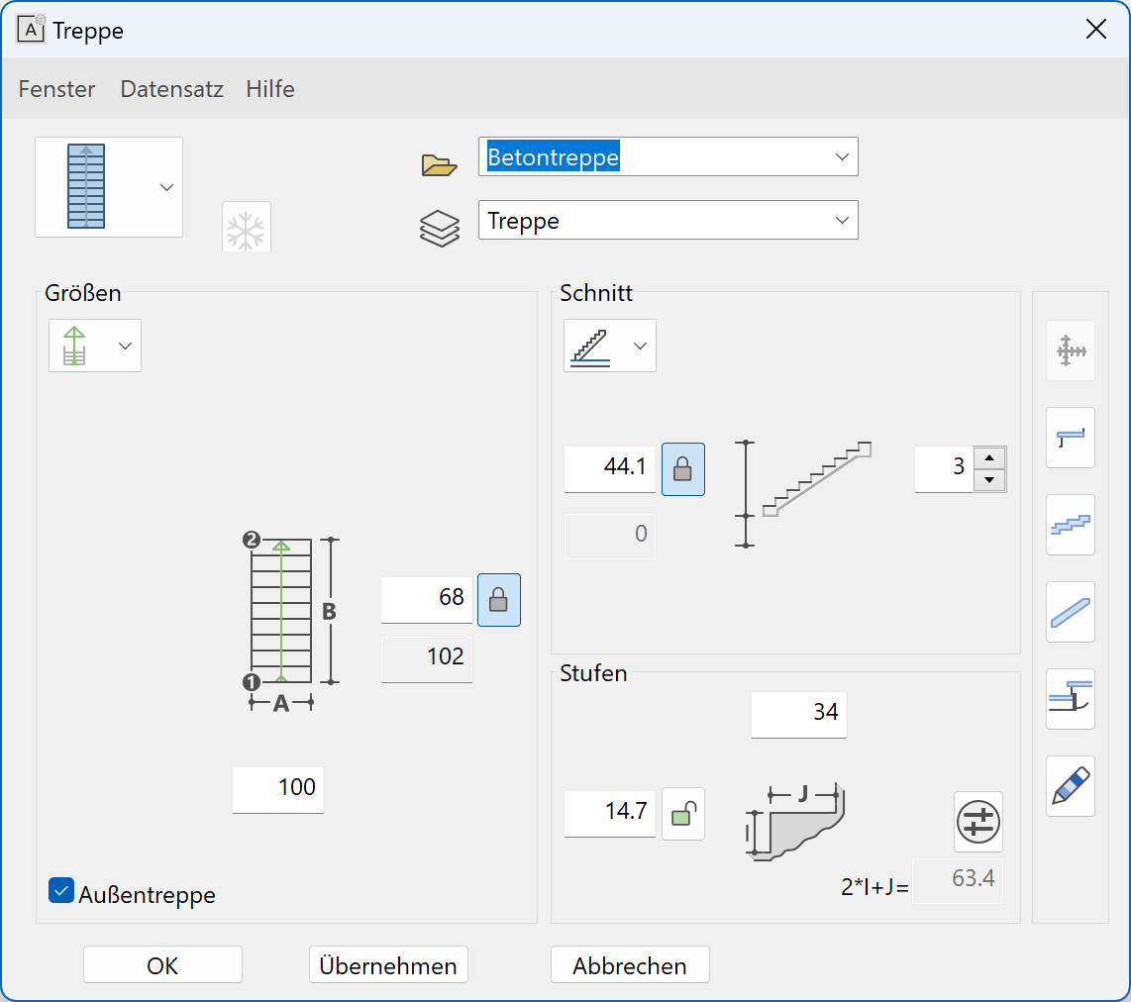The image size is (1131, 1002).
Task: Toggle the lock next to value 68
Action: pos(499,600)
